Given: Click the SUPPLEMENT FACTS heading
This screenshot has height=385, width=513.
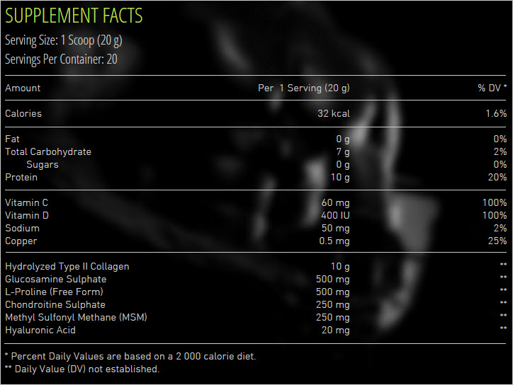Looking at the screenshot, I should click(x=74, y=16).
